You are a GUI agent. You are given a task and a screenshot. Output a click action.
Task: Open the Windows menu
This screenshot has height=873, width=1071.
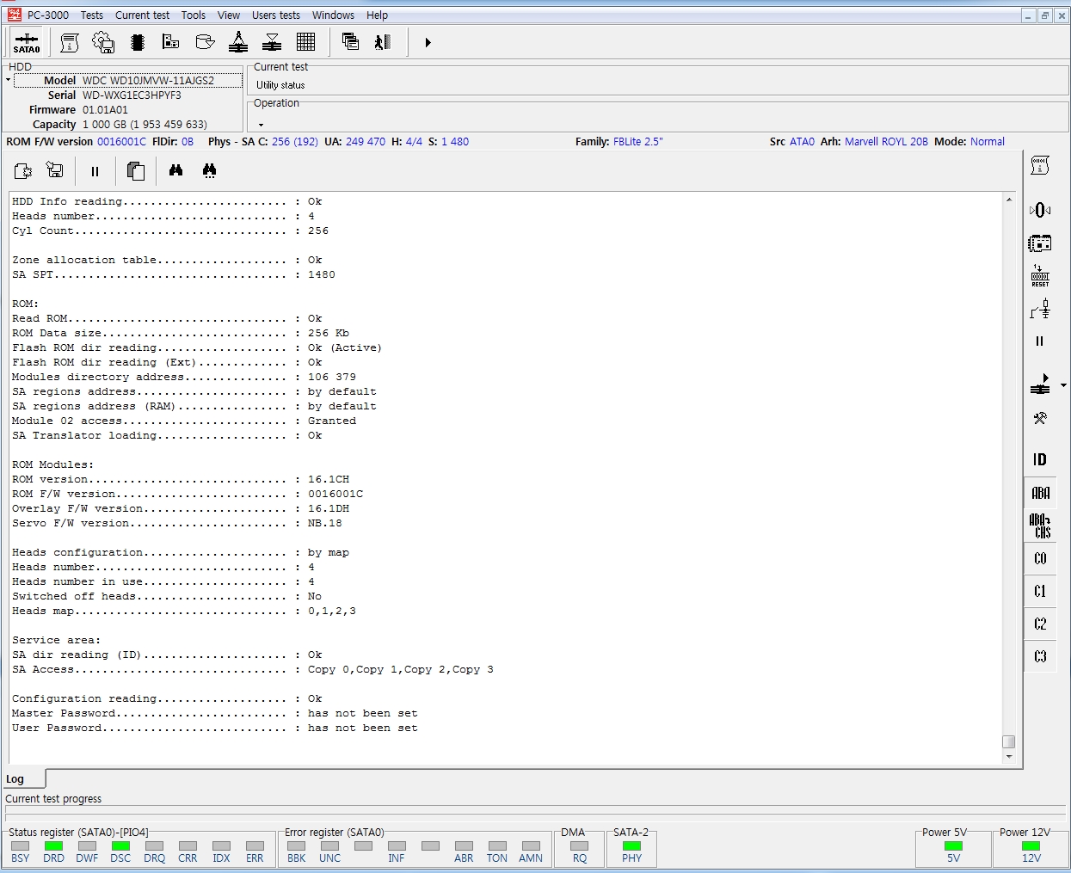[x=333, y=15]
